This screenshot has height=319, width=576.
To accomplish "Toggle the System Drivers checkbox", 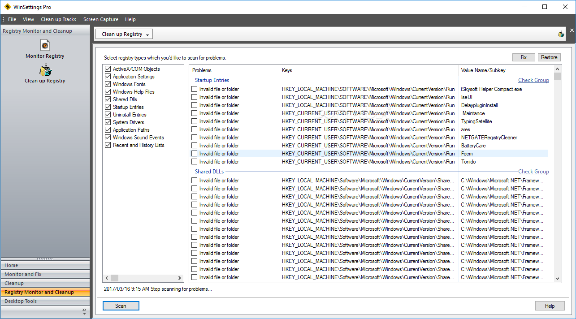I will (108, 122).
